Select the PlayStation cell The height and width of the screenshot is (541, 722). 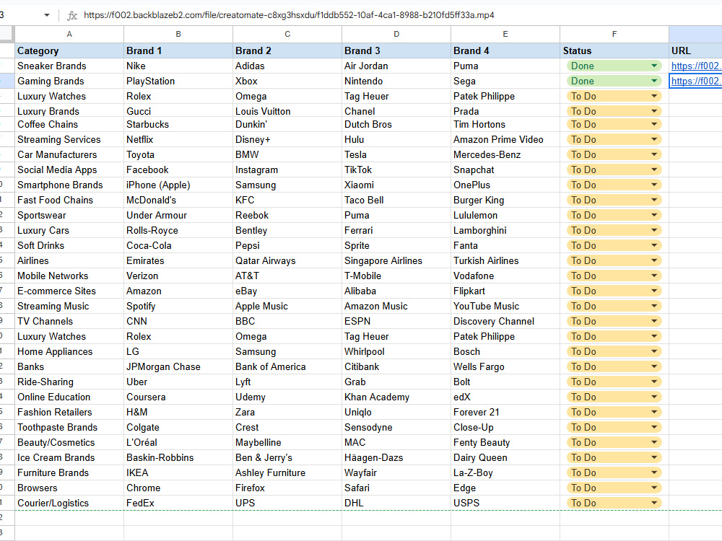click(x=178, y=81)
